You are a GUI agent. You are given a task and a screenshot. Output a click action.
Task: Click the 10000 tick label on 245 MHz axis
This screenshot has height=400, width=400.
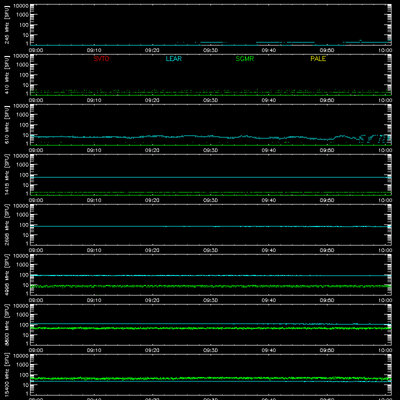[21, 6]
